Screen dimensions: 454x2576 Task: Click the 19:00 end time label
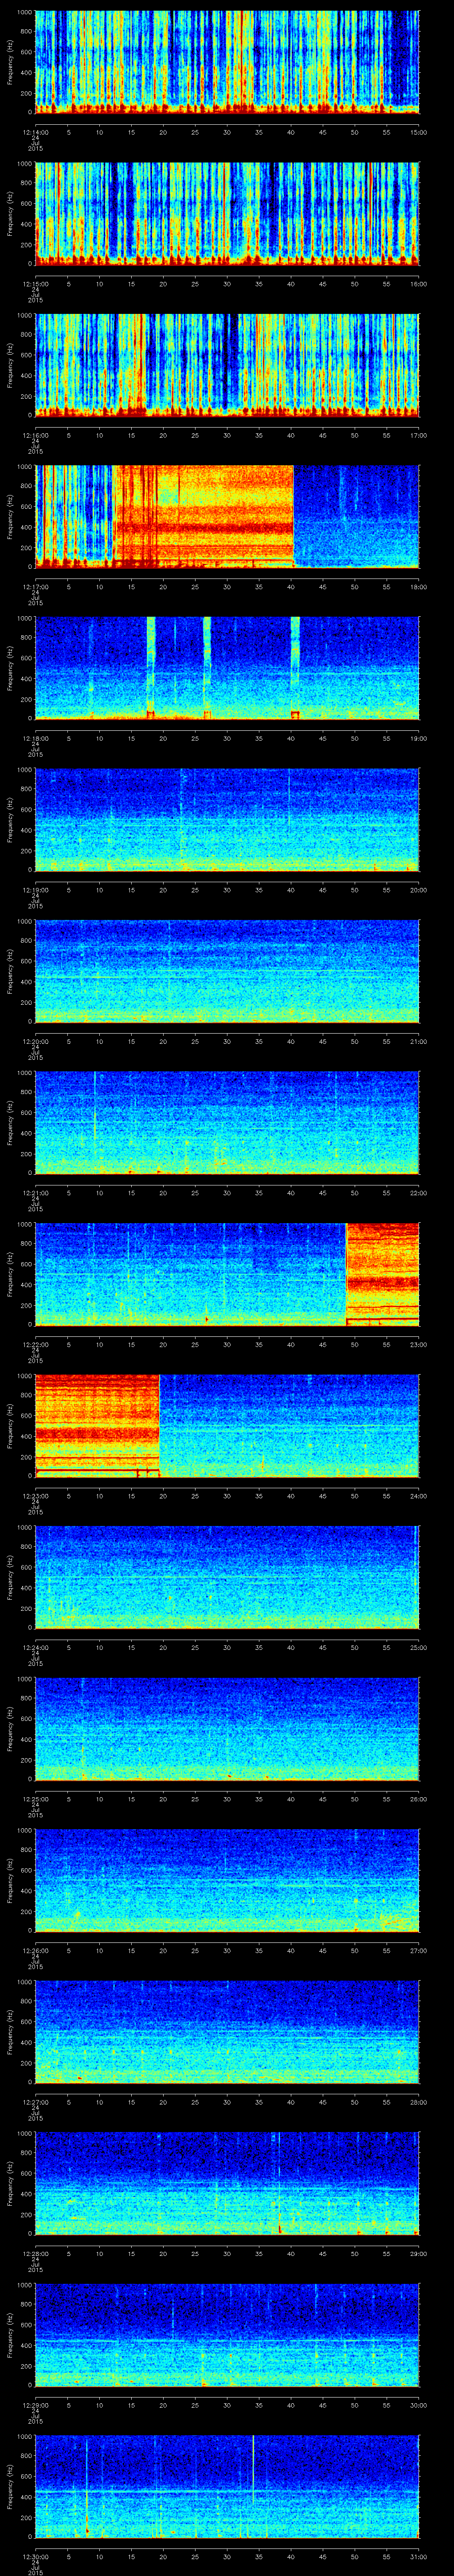[x=419, y=738]
